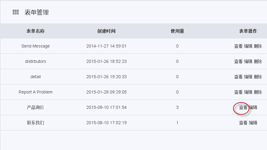Delete the Send Message form (删除)

click(x=258, y=46)
